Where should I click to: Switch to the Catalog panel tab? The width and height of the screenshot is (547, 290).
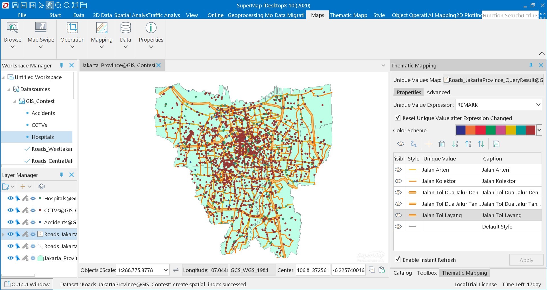coord(402,273)
